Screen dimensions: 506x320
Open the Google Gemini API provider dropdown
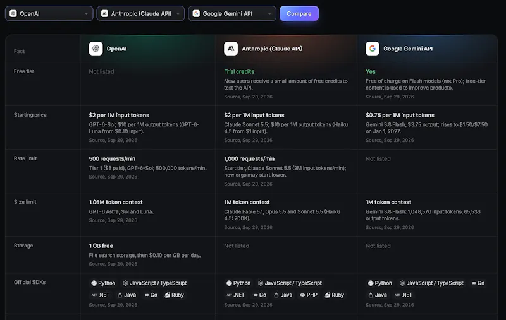pos(232,13)
